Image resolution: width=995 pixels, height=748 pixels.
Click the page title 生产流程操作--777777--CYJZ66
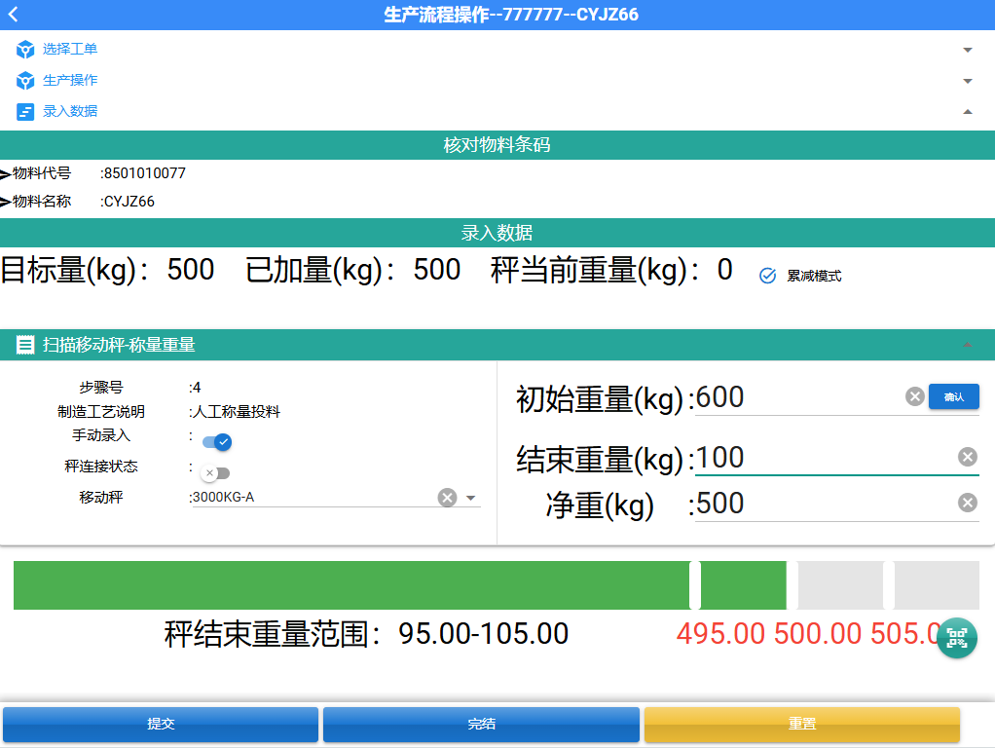[511, 15]
